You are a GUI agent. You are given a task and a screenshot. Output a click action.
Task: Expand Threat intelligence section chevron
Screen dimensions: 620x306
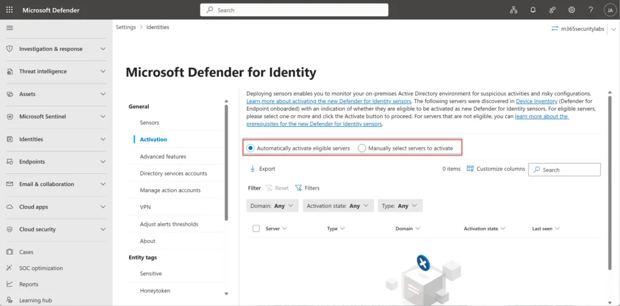pos(103,72)
